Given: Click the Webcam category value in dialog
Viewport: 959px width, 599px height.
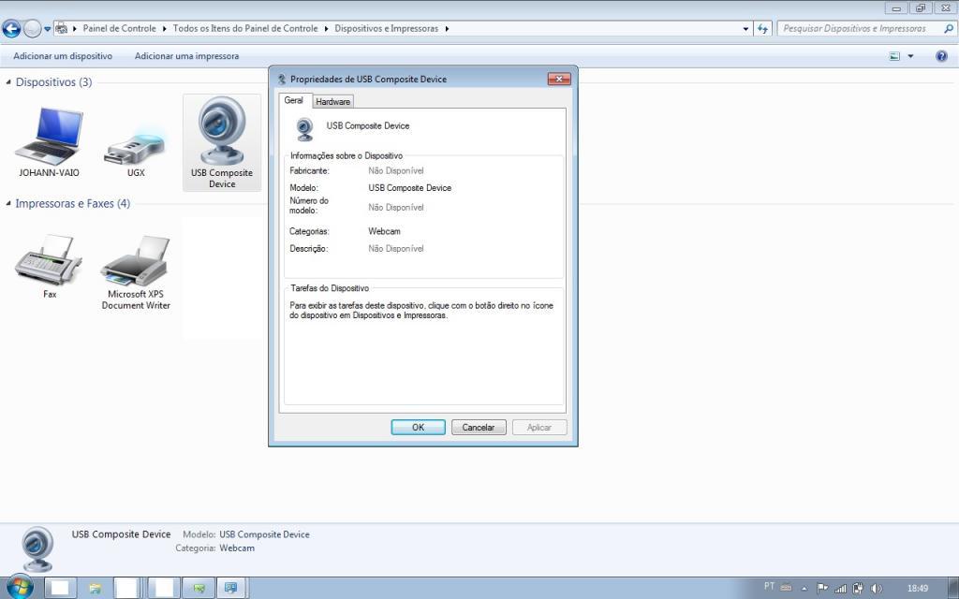Looking at the screenshot, I should (x=384, y=231).
